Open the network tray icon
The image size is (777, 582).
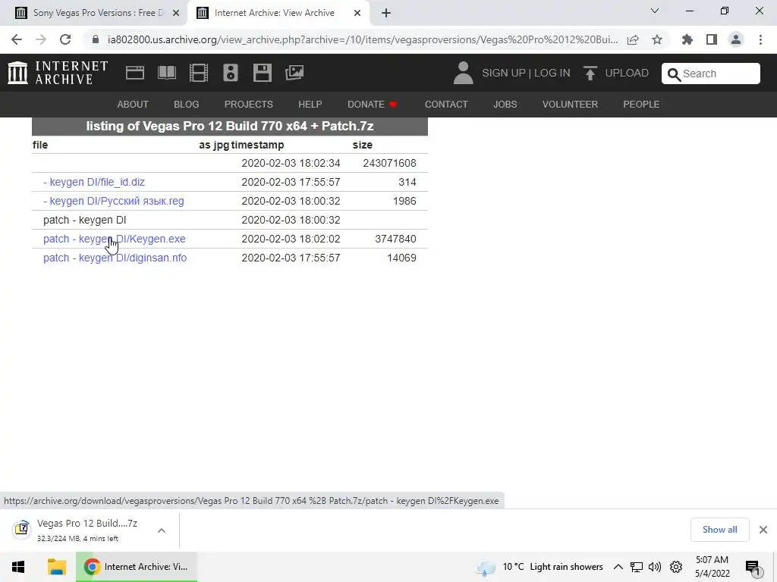[637, 567]
